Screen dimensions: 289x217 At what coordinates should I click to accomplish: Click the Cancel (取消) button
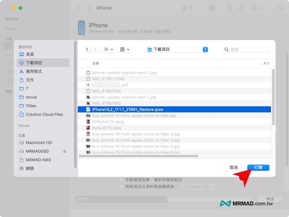tap(234, 168)
